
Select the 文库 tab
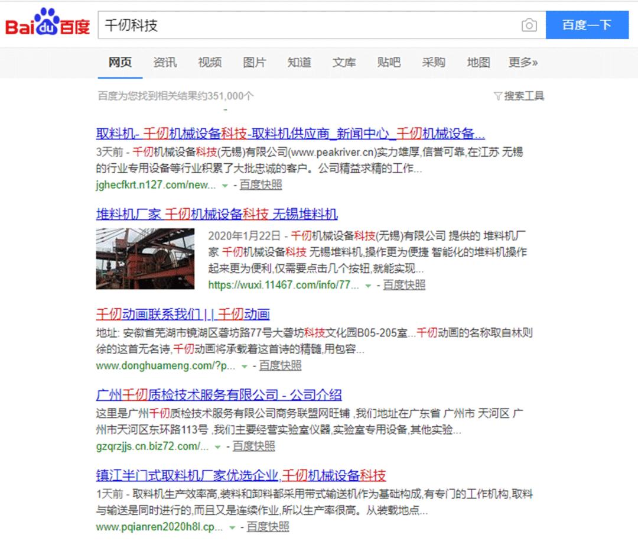[x=344, y=62]
